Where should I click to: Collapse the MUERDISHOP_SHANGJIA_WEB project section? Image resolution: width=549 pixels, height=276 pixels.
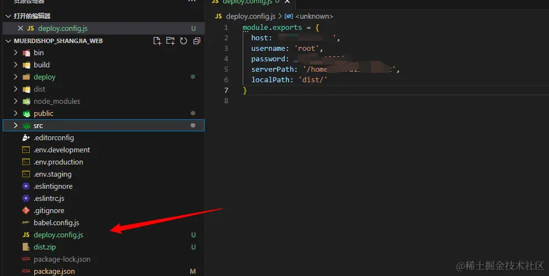(x=8, y=41)
